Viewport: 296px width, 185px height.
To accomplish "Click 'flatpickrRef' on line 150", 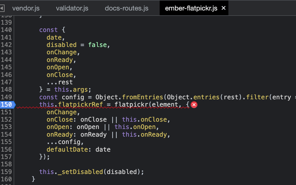I will (x=80, y=105).
